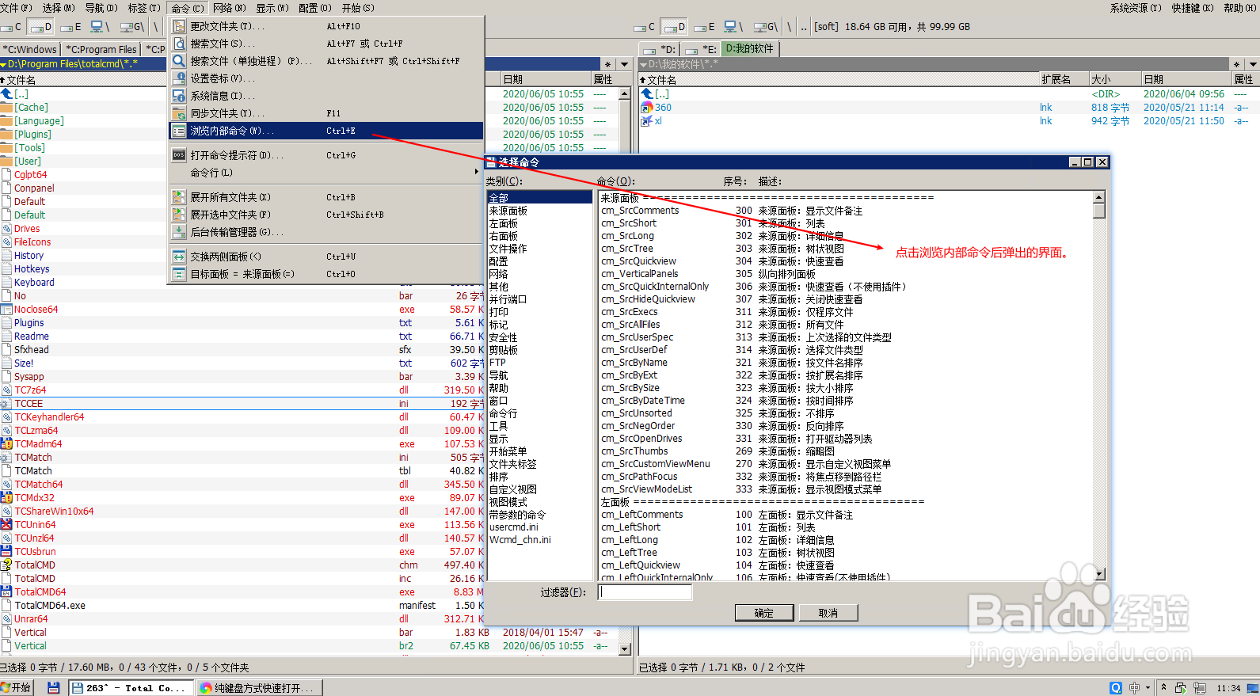Image resolution: width=1260 pixels, height=696 pixels.
Task: Go up via '..' button in right drive bar
Action: 804,27
